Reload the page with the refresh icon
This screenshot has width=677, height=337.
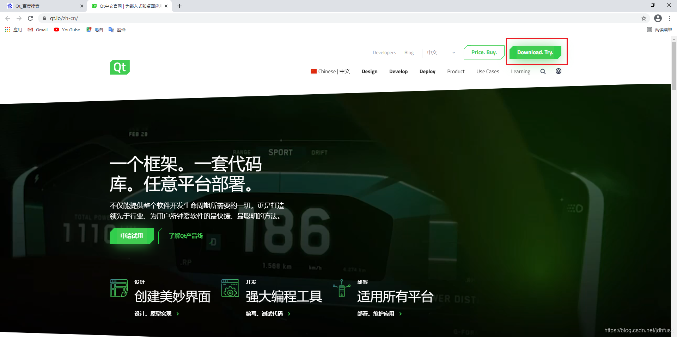tap(30, 18)
